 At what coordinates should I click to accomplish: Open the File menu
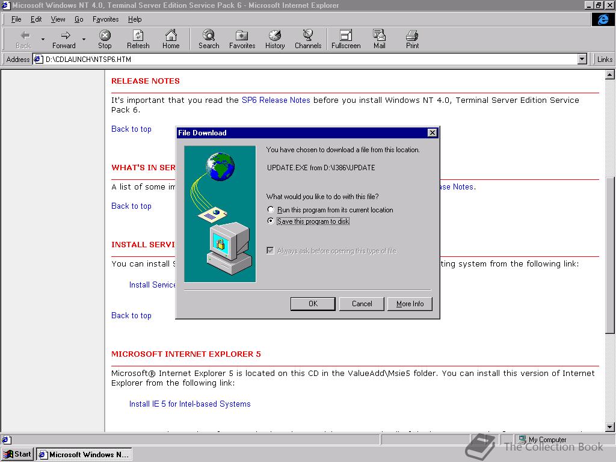[16, 19]
